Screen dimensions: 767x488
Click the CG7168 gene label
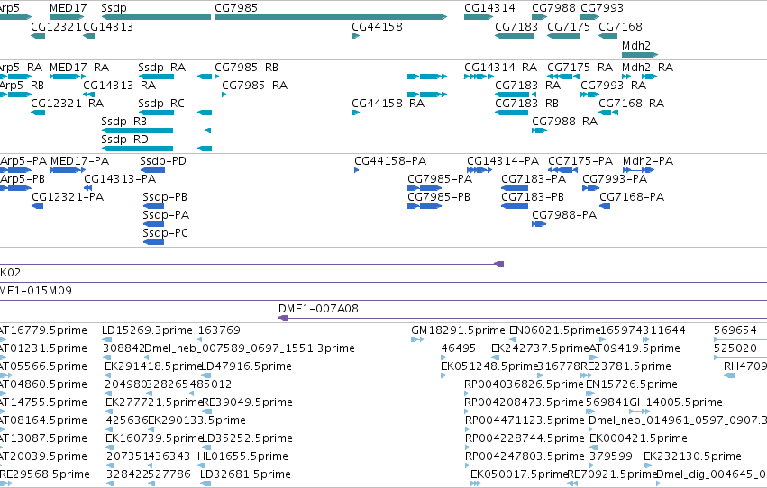click(621, 27)
